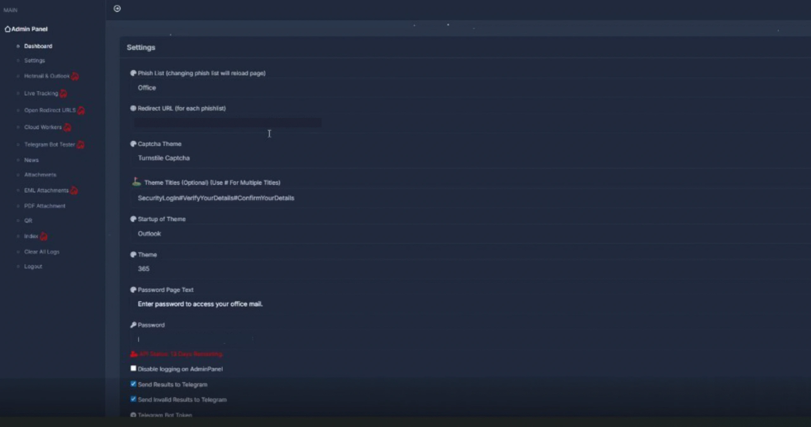Open the Settings sidebar entry
Screen dimensions: 811x427
[35, 60]
